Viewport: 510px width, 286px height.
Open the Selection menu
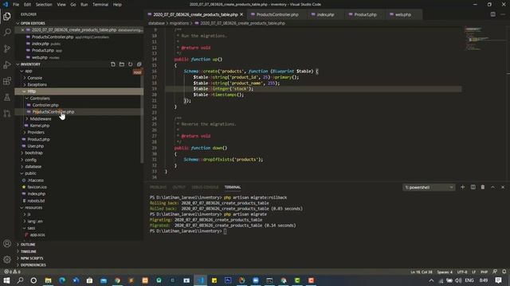44,5
